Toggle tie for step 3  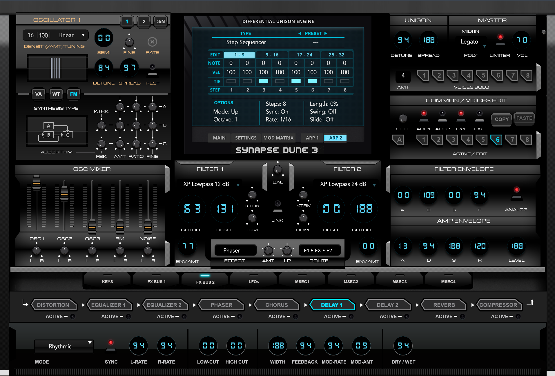coord(263,81)
